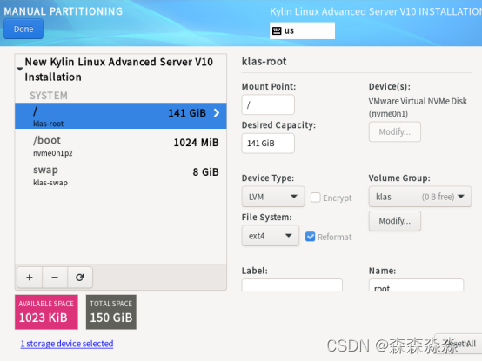Click the Label input field
The height and width of the screenshot is (362, 482).
point(292,285)
